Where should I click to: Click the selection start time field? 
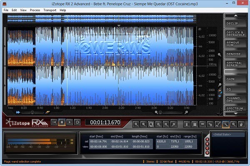coord(100,142)
